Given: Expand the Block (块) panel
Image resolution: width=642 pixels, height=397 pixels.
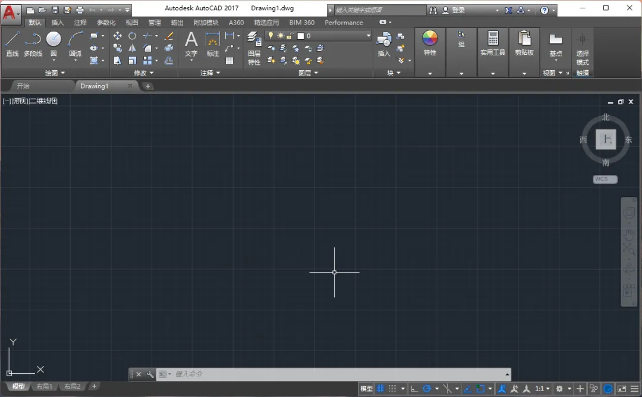Looking at the screenshot, I should pyautogui.click(x=394, y=73).
